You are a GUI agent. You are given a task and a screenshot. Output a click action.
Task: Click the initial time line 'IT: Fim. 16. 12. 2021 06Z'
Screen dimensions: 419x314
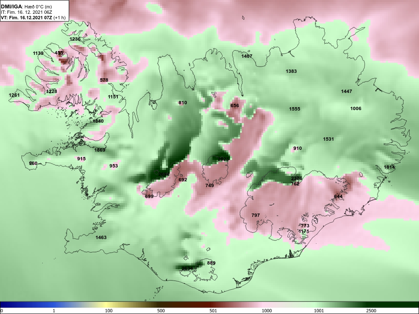(x=26, y=12)
